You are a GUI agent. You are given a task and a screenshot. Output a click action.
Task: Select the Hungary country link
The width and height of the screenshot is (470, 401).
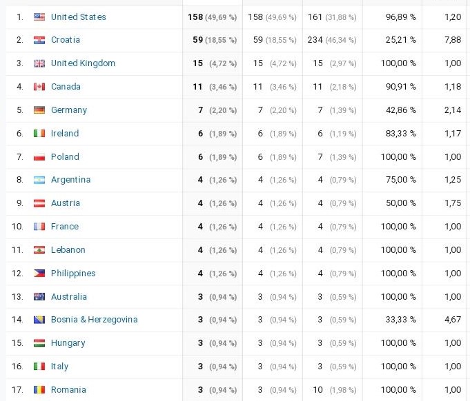(68, 343)
